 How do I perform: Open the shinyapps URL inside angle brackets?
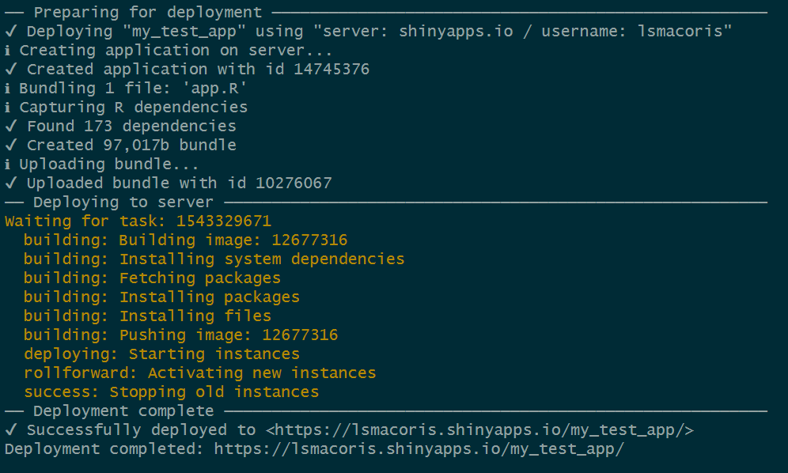[x=479, y=430]
